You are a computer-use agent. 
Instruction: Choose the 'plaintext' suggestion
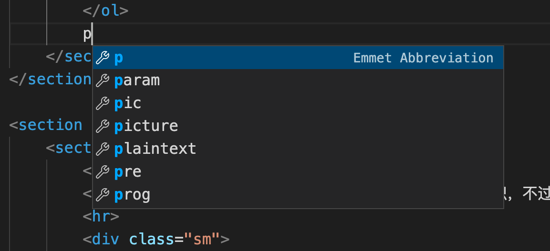pos(155,149)
